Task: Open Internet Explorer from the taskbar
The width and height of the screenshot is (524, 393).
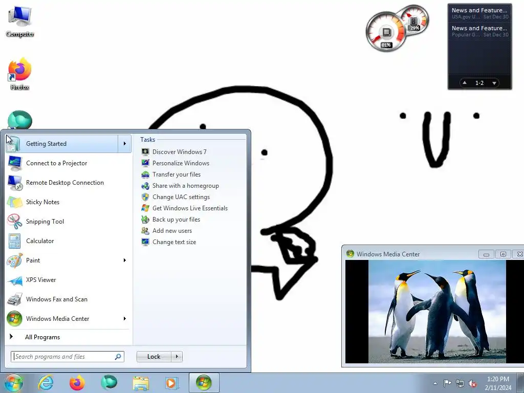Action: 46,383
